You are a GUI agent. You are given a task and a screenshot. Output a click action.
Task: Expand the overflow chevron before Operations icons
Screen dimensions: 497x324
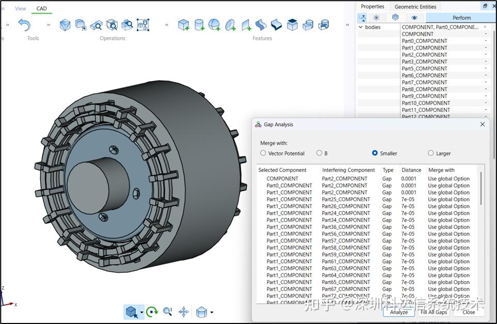point(49,25)
